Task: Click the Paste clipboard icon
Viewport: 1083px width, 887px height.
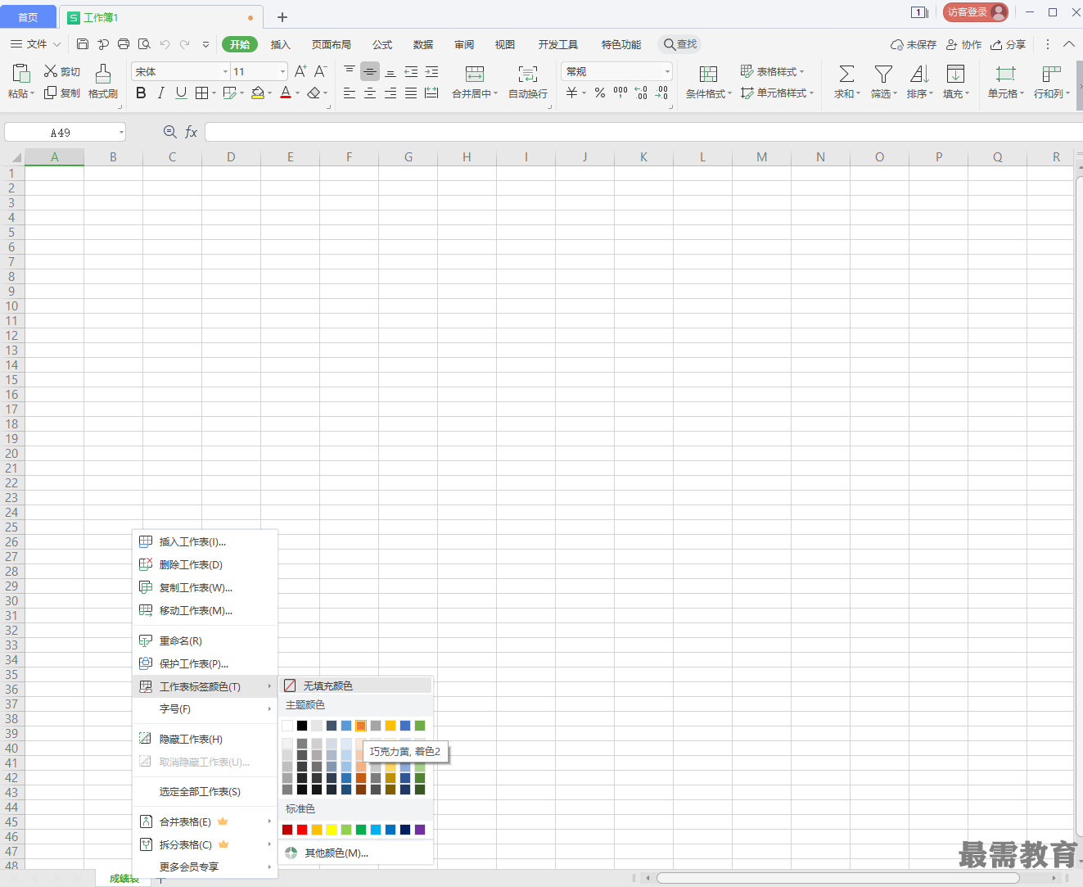Action: pos(21,73)
